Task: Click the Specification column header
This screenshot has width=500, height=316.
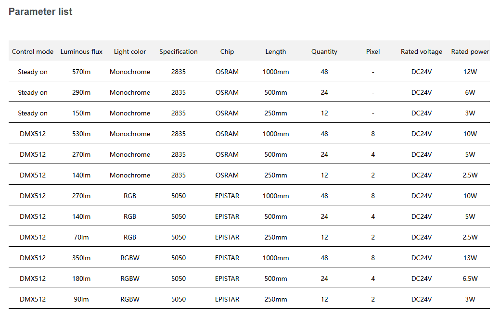Action: 179,51
